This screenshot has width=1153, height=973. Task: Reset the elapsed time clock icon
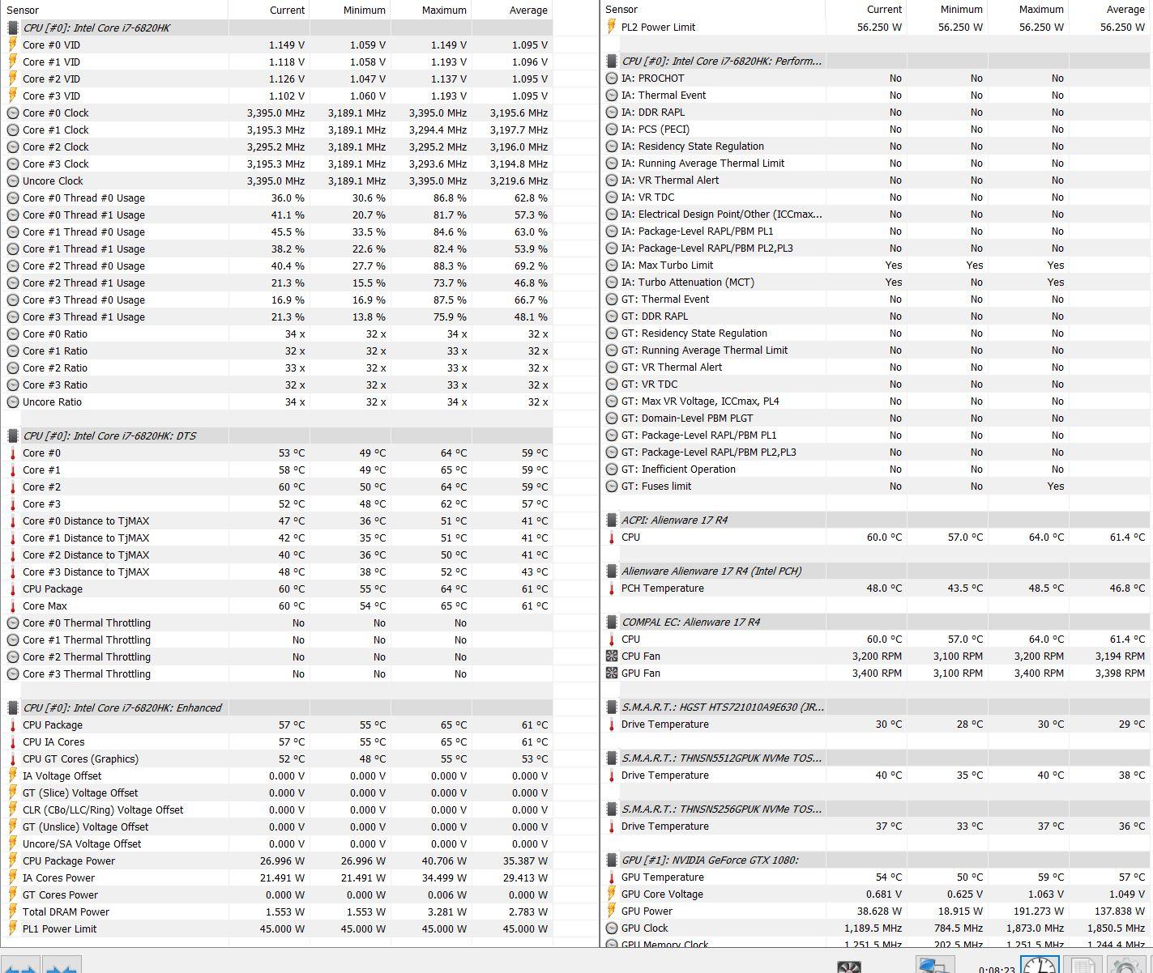(1040, 966)
